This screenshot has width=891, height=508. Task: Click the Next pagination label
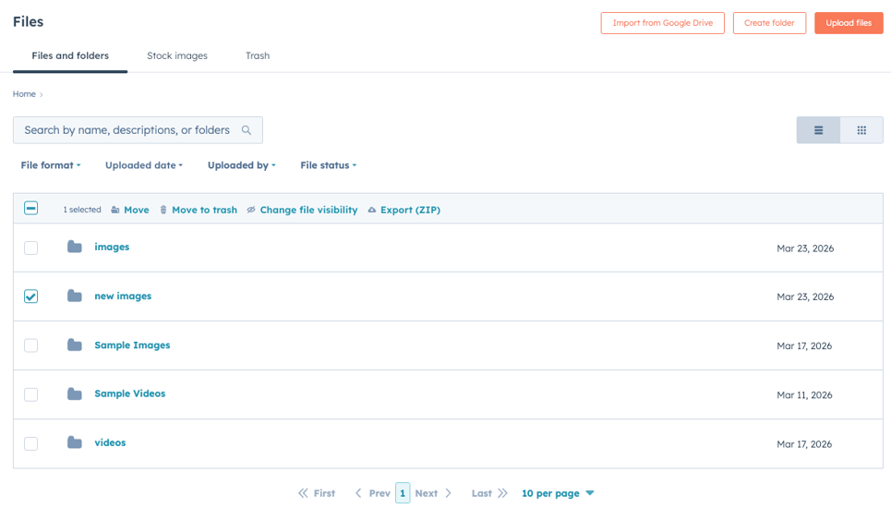click(x=427, y=493)
